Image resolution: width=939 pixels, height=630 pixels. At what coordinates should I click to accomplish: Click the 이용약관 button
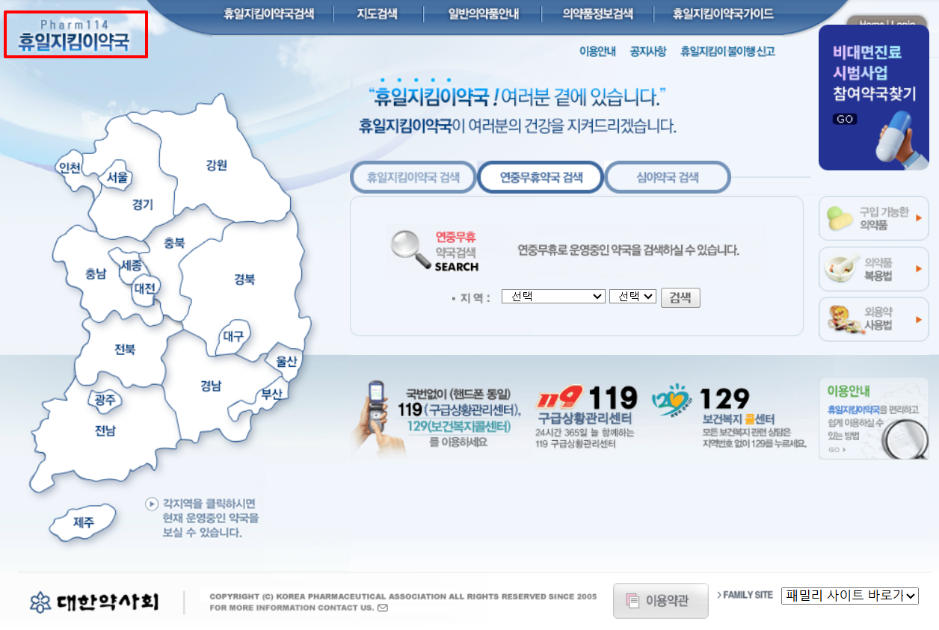click(661, 601)
